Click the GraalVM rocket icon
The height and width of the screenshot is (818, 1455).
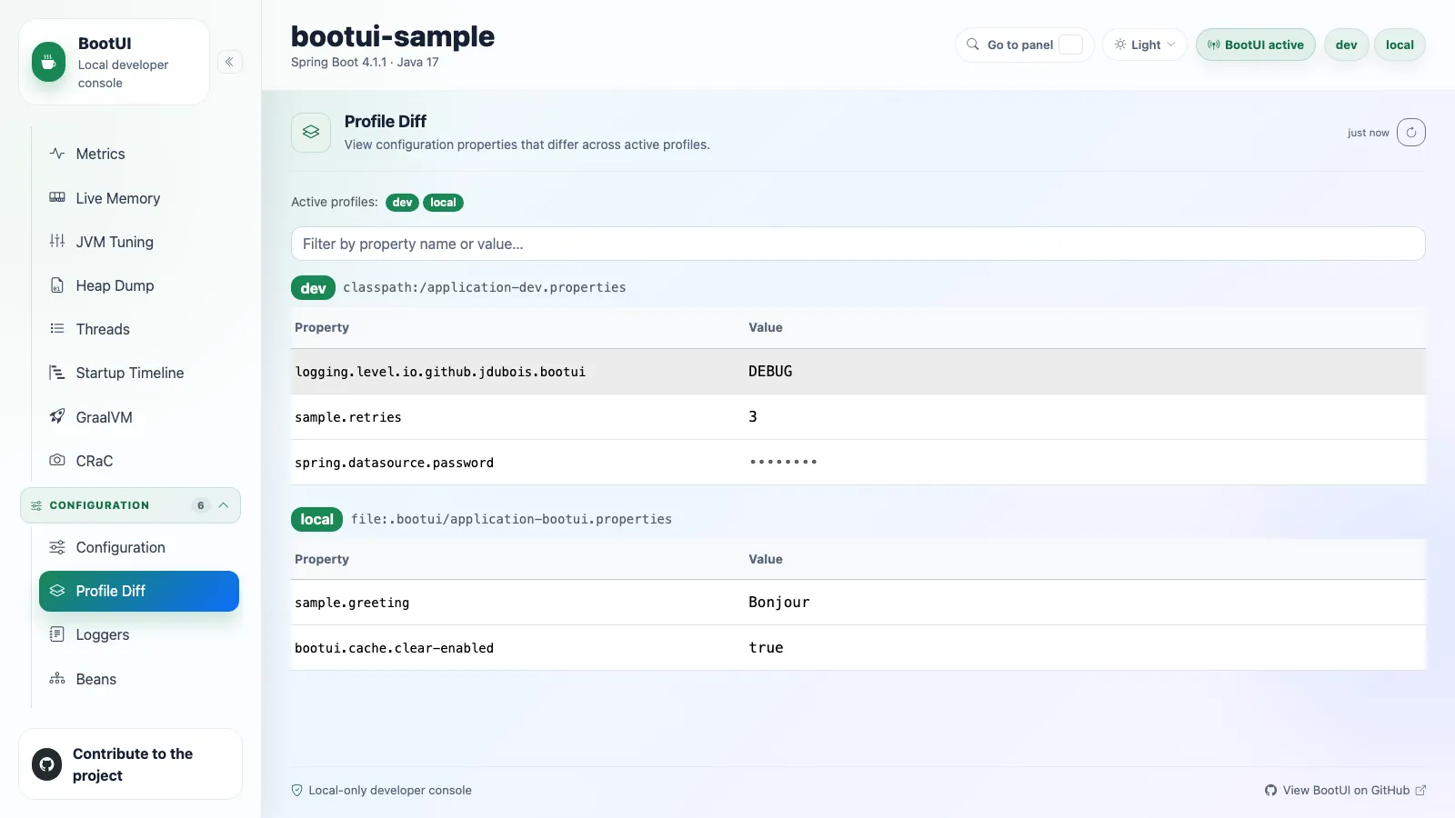pyautogui.click(x=57, y=416)
